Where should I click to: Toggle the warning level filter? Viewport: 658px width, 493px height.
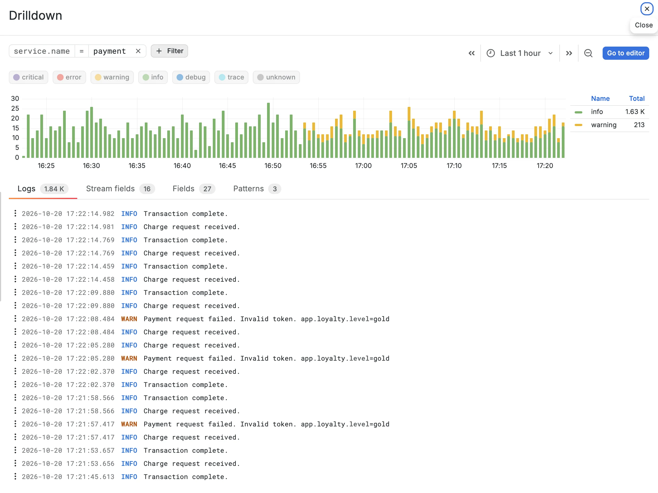click(112, 77)
